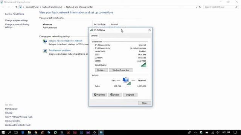241x135 pixels.
Task: Click the back navigation arrow
Action: point(3,7)
